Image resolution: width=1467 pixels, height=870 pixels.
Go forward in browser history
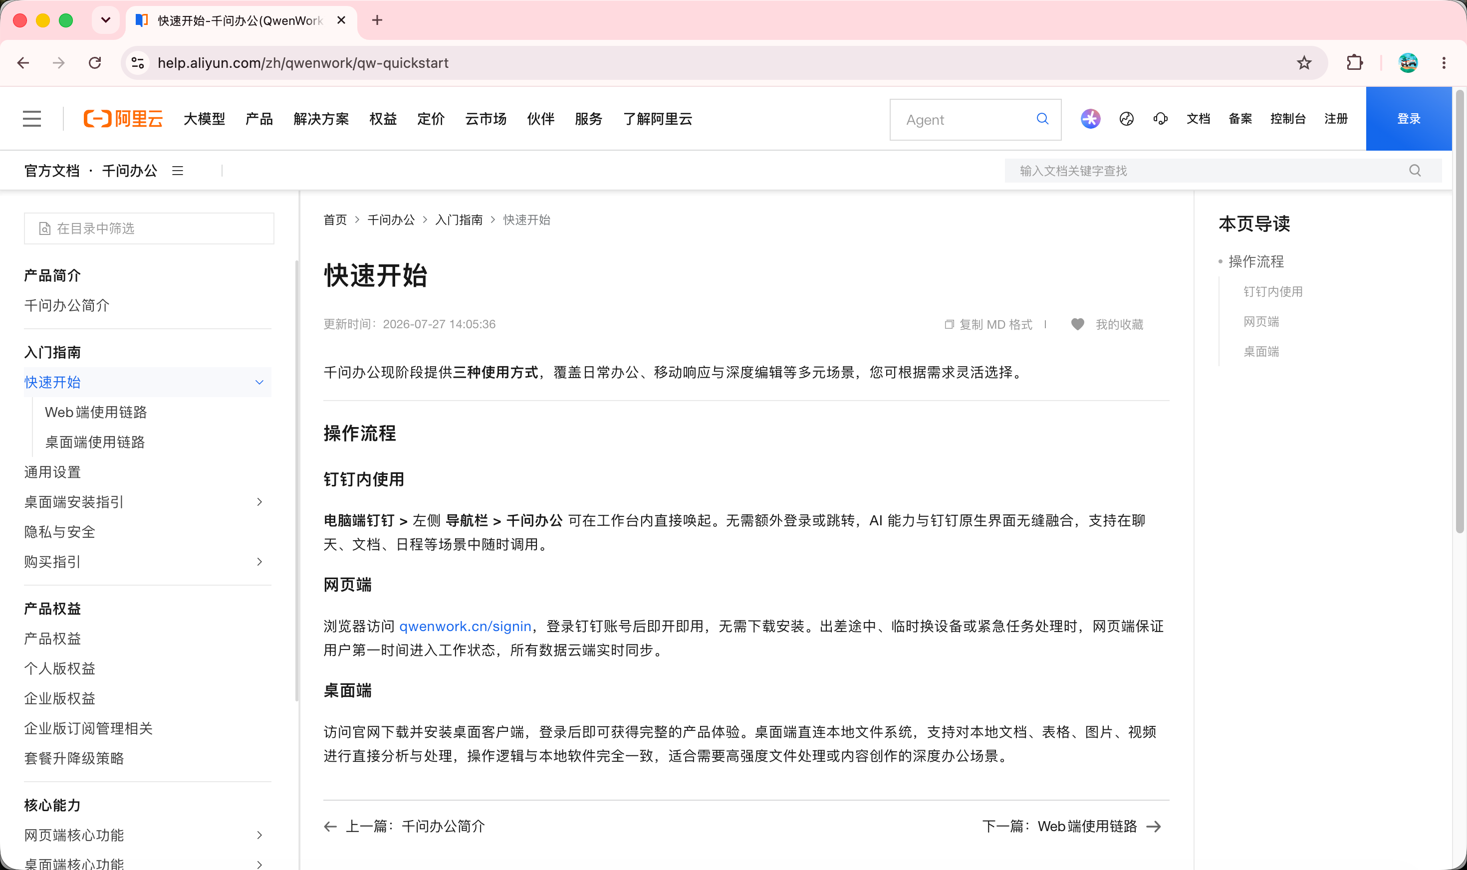pyautogui.click(x=59, y=63)
